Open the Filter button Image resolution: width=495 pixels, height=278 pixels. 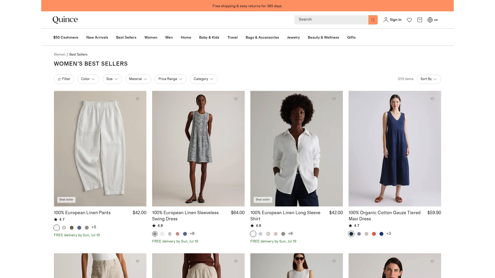click(64, 79)
